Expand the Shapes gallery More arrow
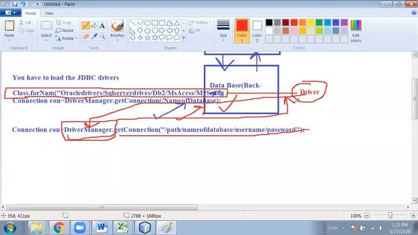The width and height of the screenshot is (418, 235). pyautogui.click(x=184, y=38)
